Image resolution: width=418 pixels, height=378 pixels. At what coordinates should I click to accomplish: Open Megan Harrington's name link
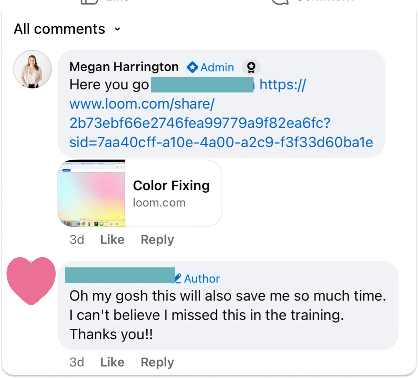click(x=124, y=67)
